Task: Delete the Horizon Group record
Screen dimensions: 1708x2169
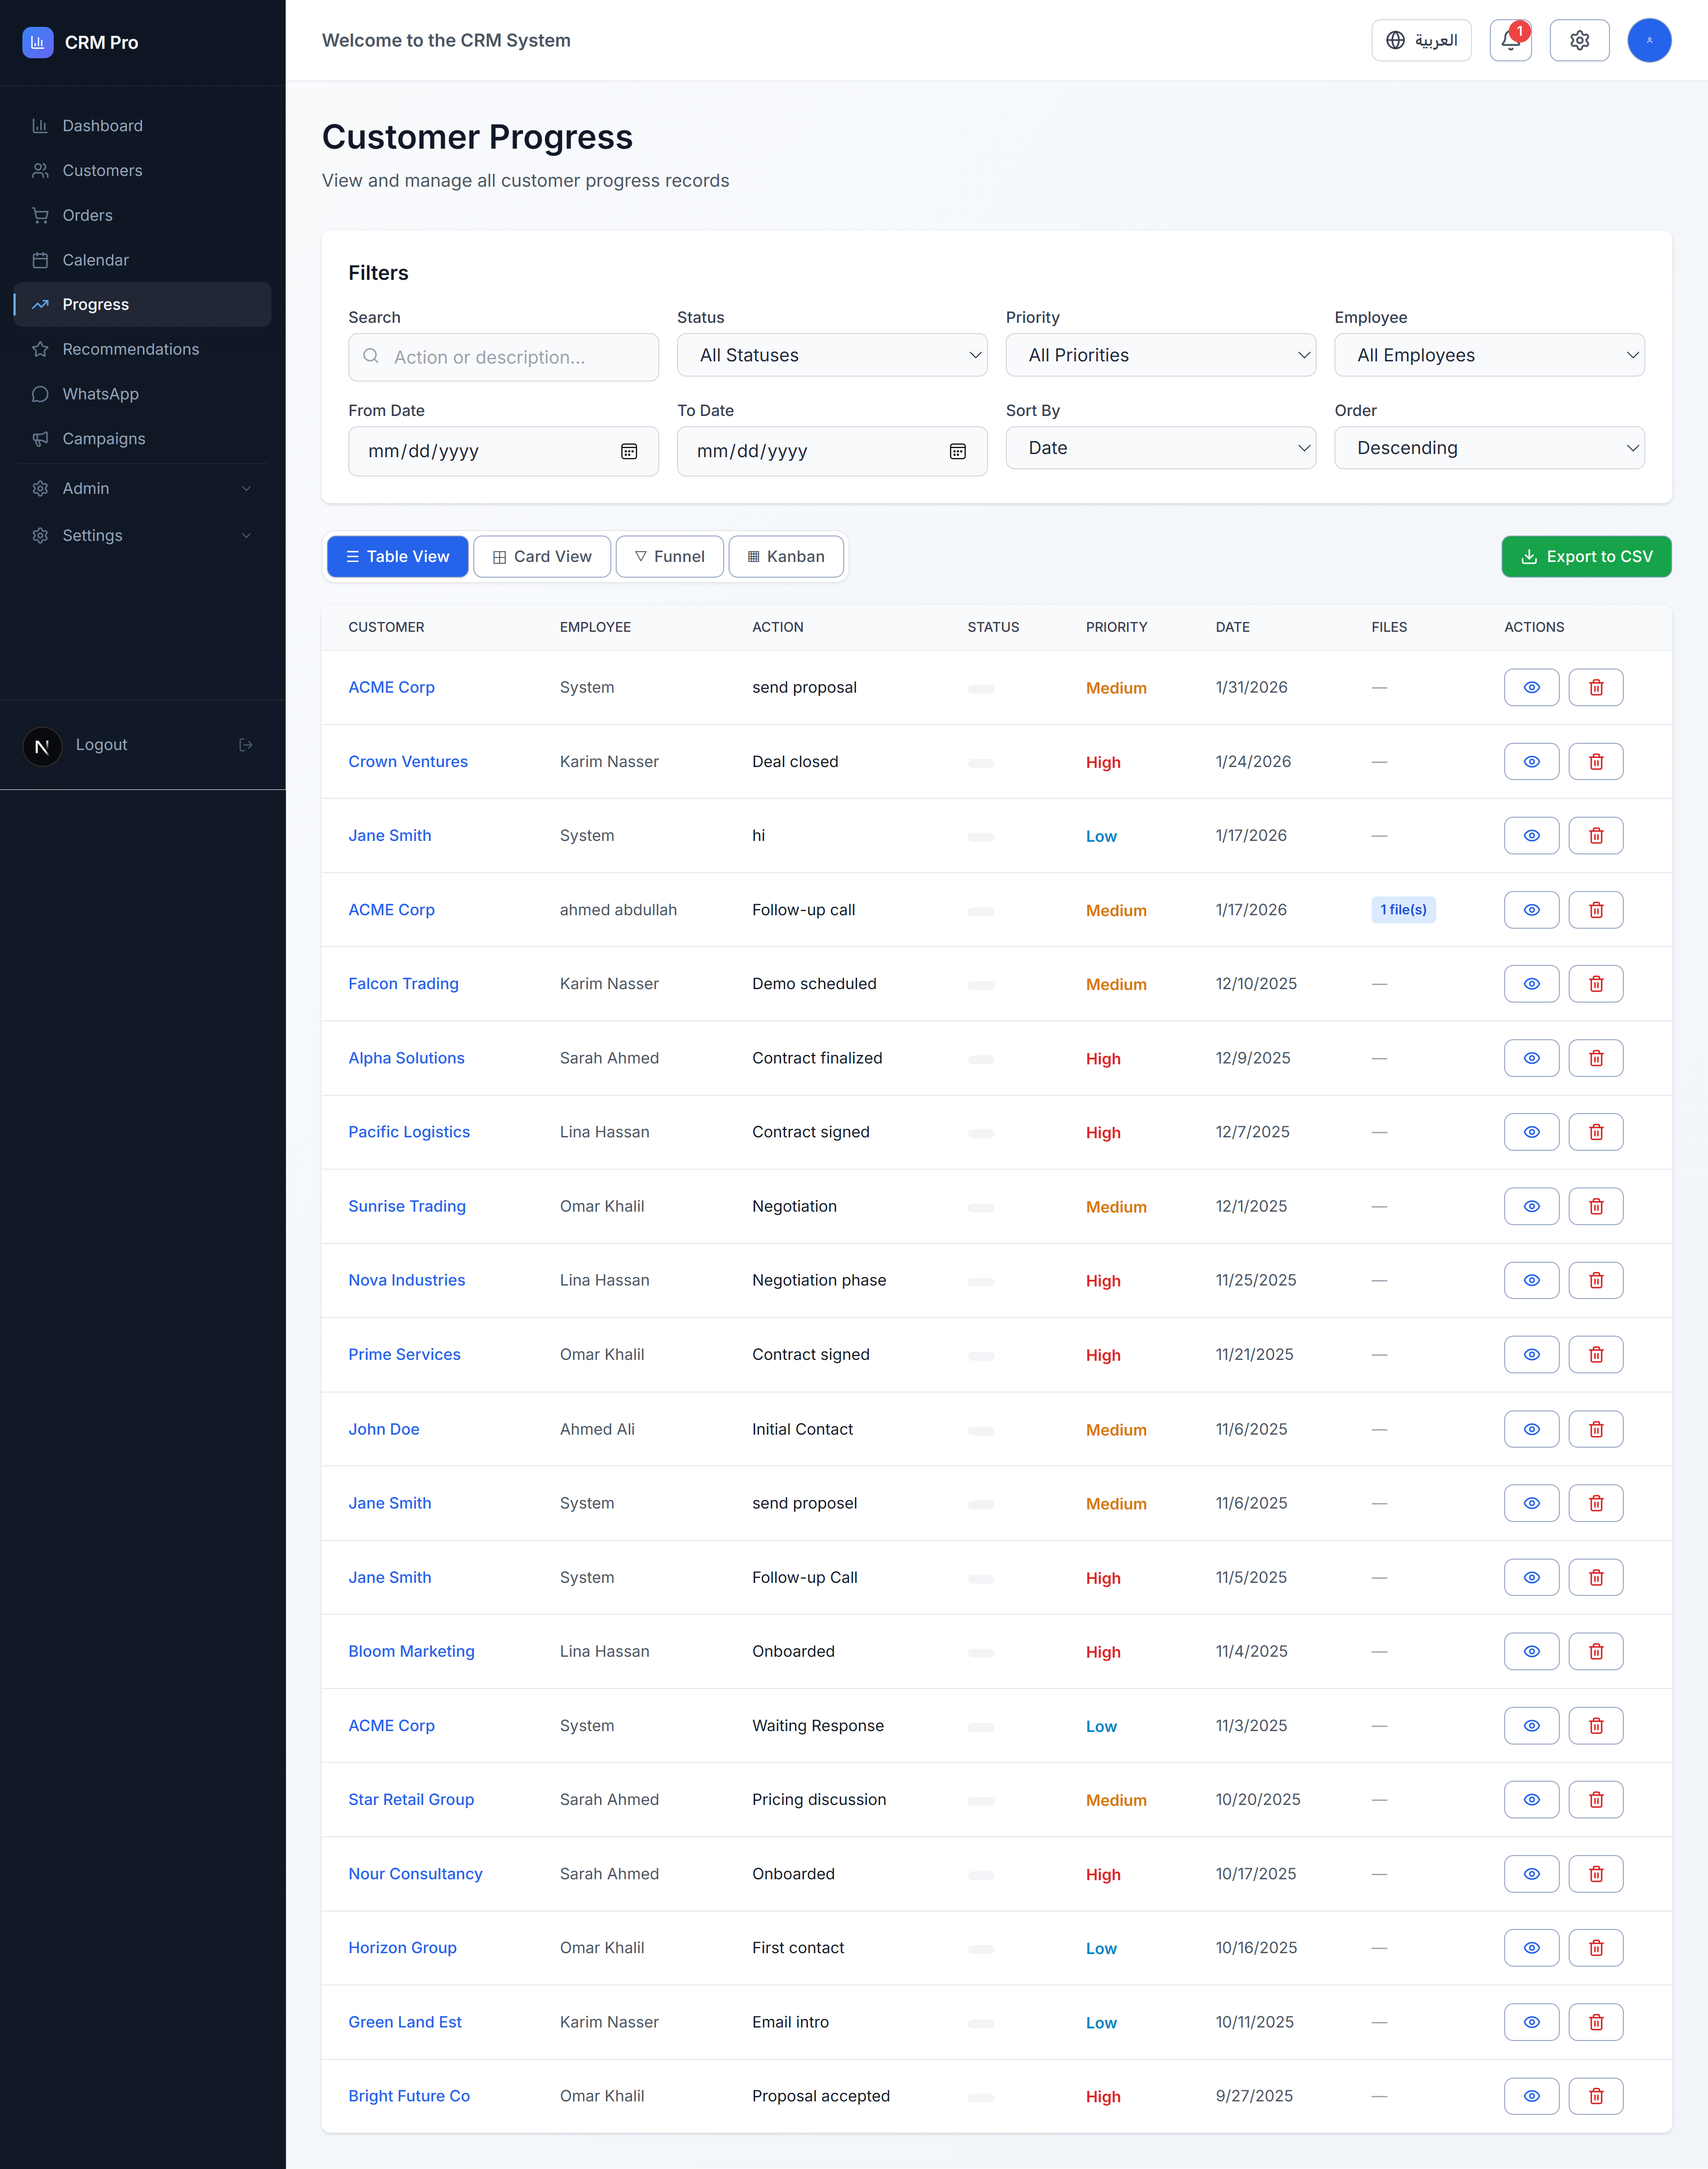Action: click(1596, 1948)
